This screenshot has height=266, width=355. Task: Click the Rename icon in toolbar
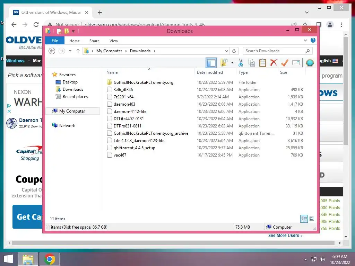click(296, 63)
